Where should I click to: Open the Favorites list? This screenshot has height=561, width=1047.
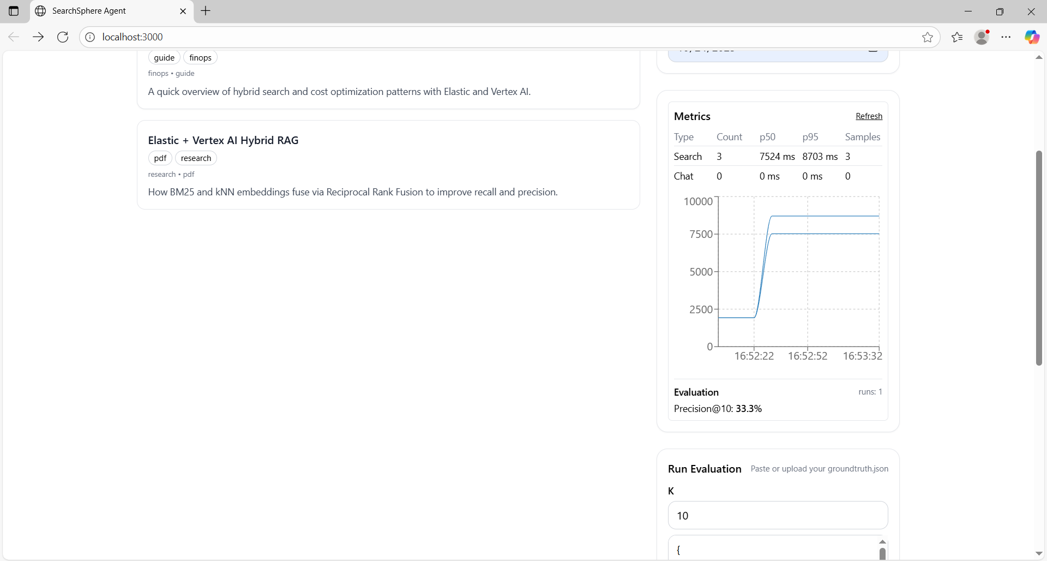tap(957, 37)
